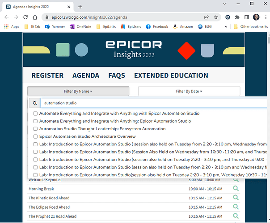Open the Yammer bookmark
Viewport: 270px width, 223px height.
pos(55,27)
